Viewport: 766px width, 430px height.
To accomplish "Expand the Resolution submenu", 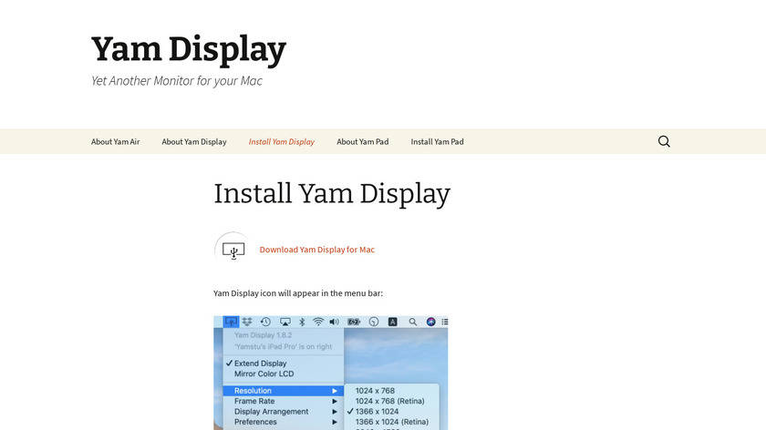I will pos(283,391).
